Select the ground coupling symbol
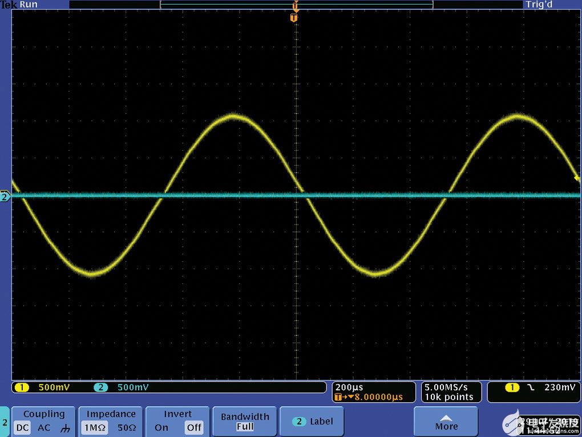This screenshot has height=437, width=582. [65, 428]
